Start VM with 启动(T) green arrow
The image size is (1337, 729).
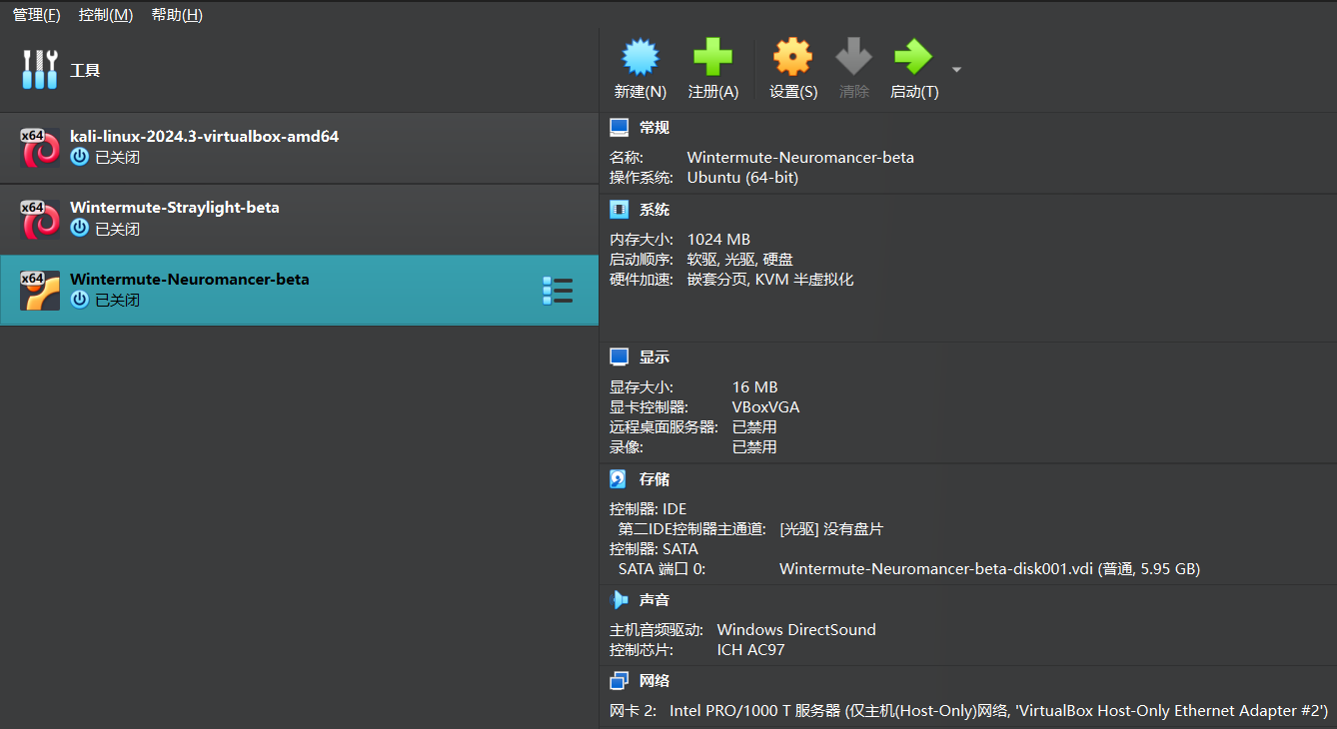click(x=913, y=58)
